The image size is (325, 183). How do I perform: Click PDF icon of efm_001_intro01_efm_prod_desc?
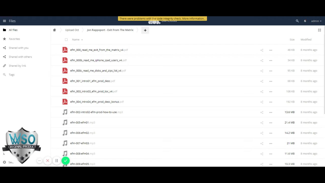point(65,81)
